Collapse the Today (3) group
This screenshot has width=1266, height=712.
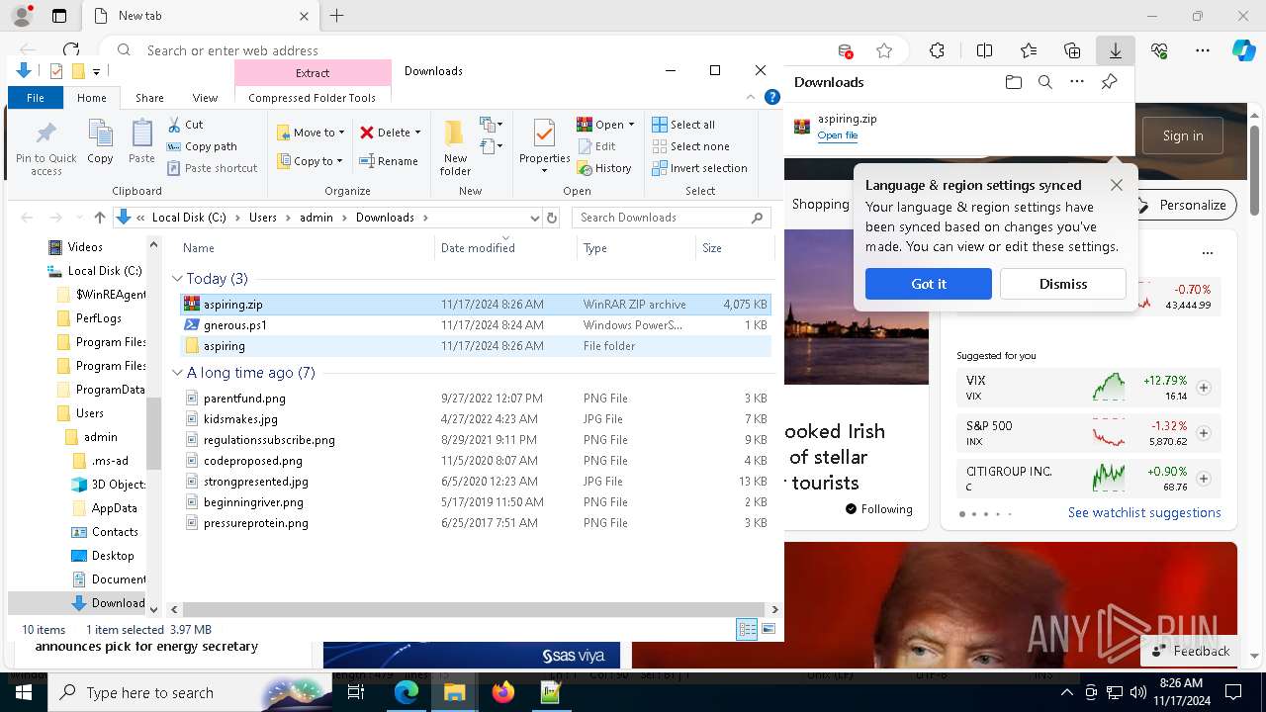click(x=177, y=279)
